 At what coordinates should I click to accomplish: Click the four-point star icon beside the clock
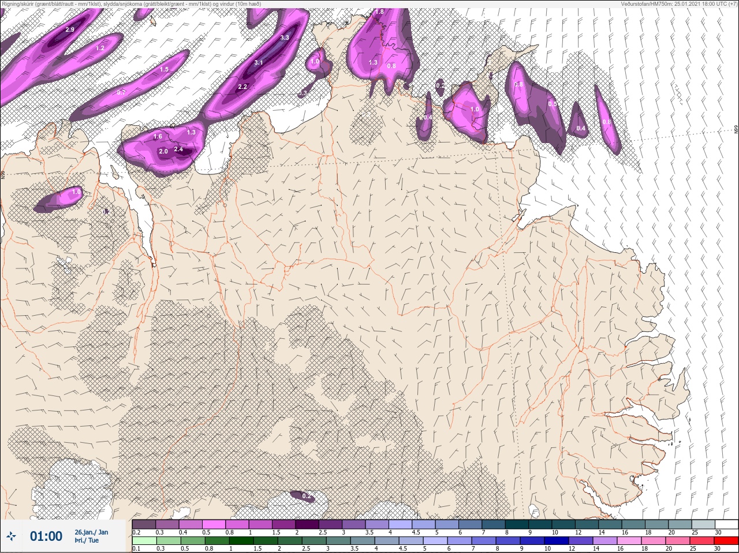[12, 536]
